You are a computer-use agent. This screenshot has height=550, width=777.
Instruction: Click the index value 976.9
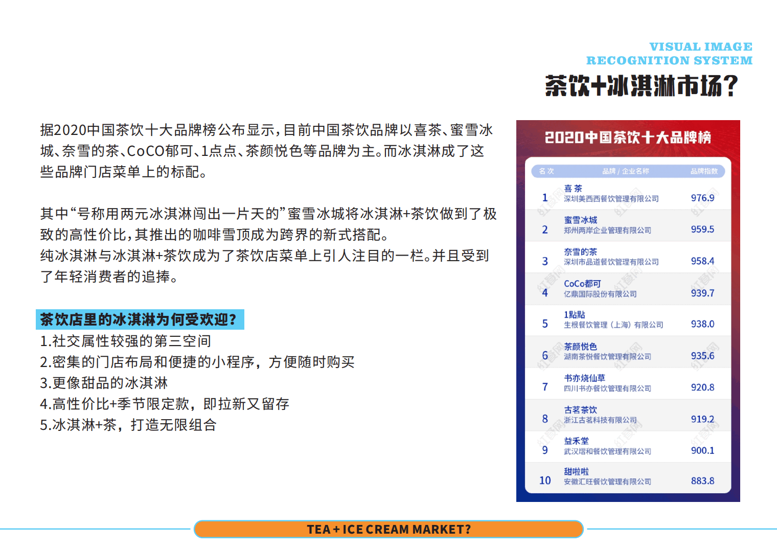tap(703, 198)
